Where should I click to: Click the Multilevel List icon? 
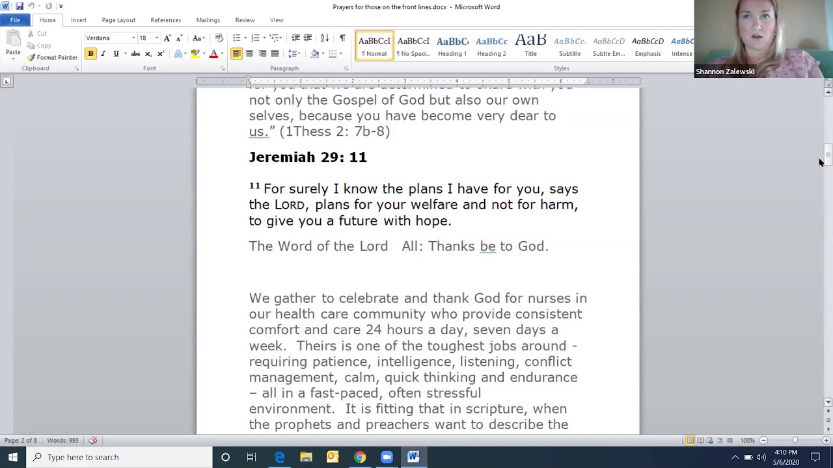coord(274,38)
